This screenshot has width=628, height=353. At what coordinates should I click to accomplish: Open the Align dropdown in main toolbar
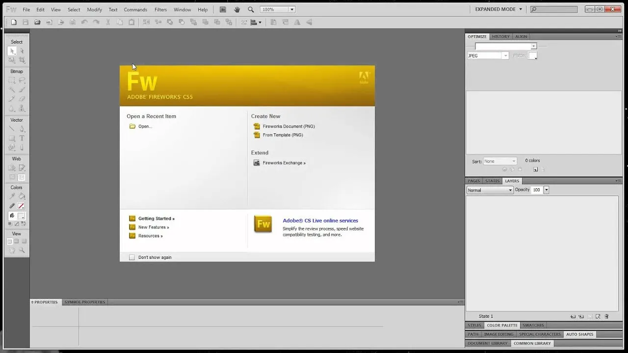tap(256, 22)
